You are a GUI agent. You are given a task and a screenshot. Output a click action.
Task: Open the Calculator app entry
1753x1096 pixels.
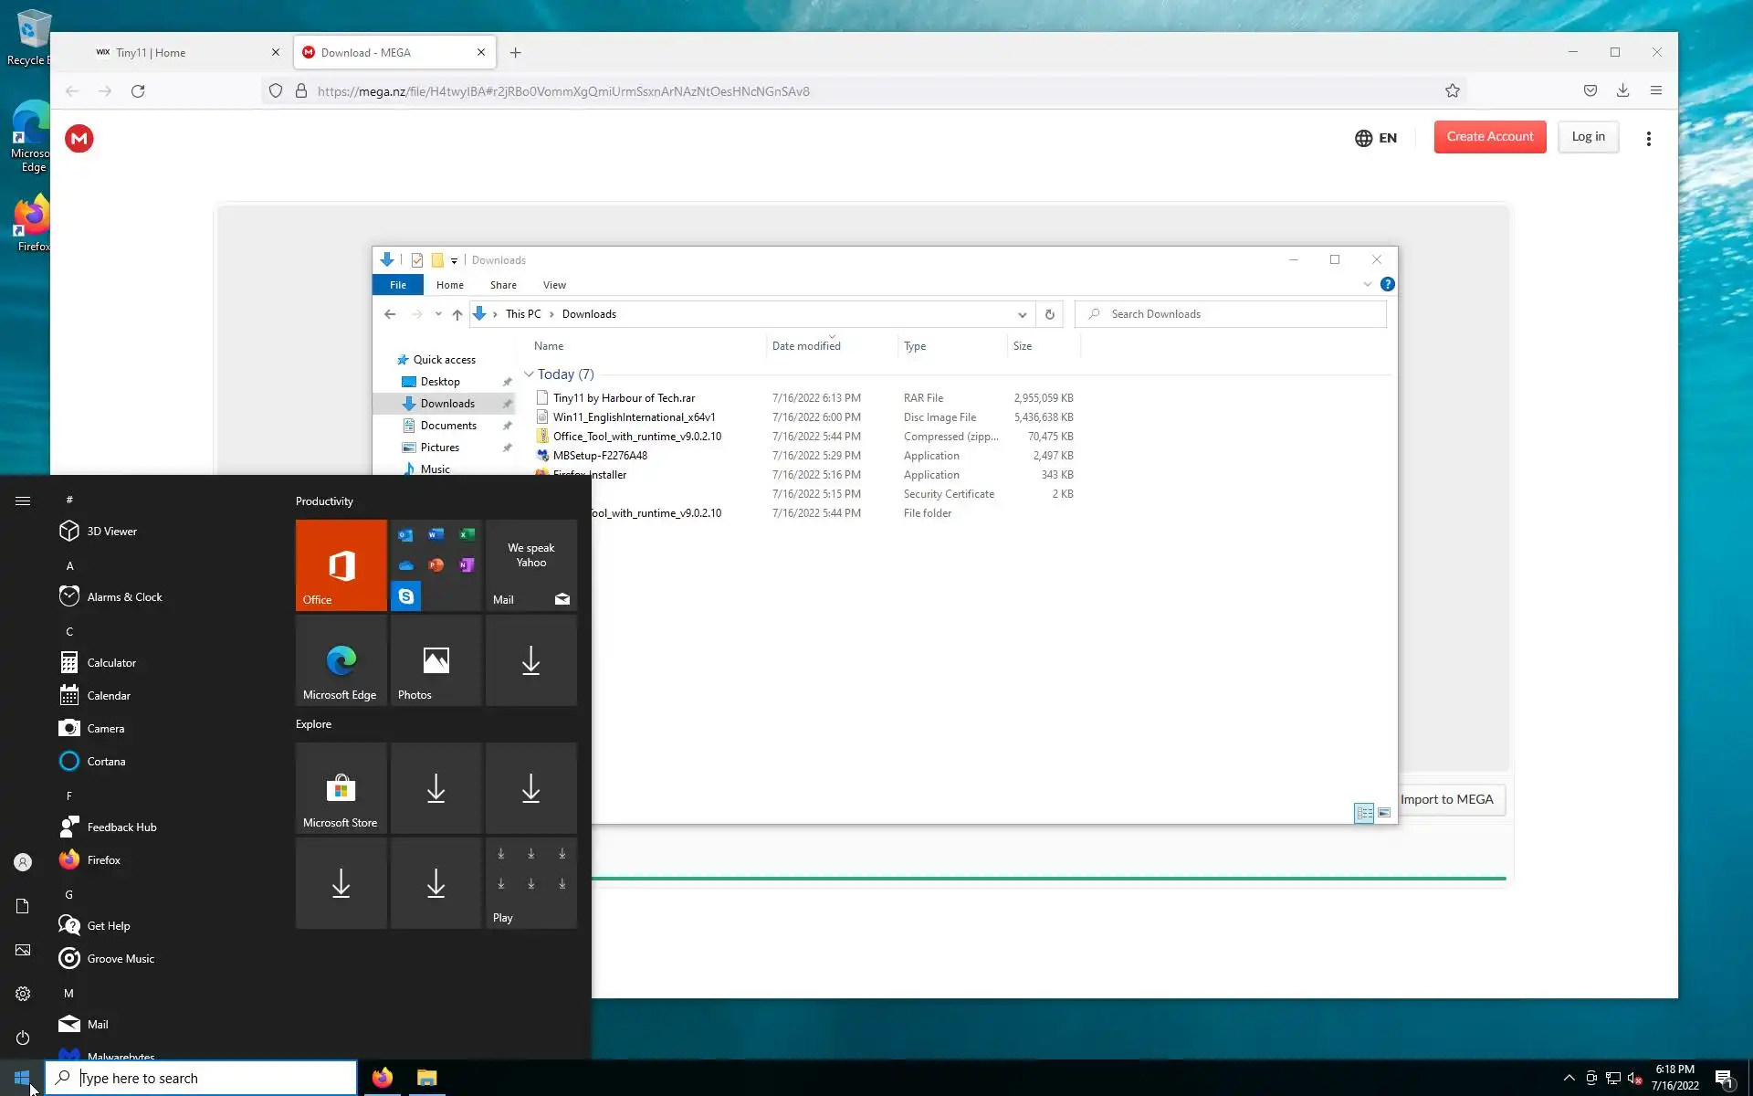tap(111, 663)
